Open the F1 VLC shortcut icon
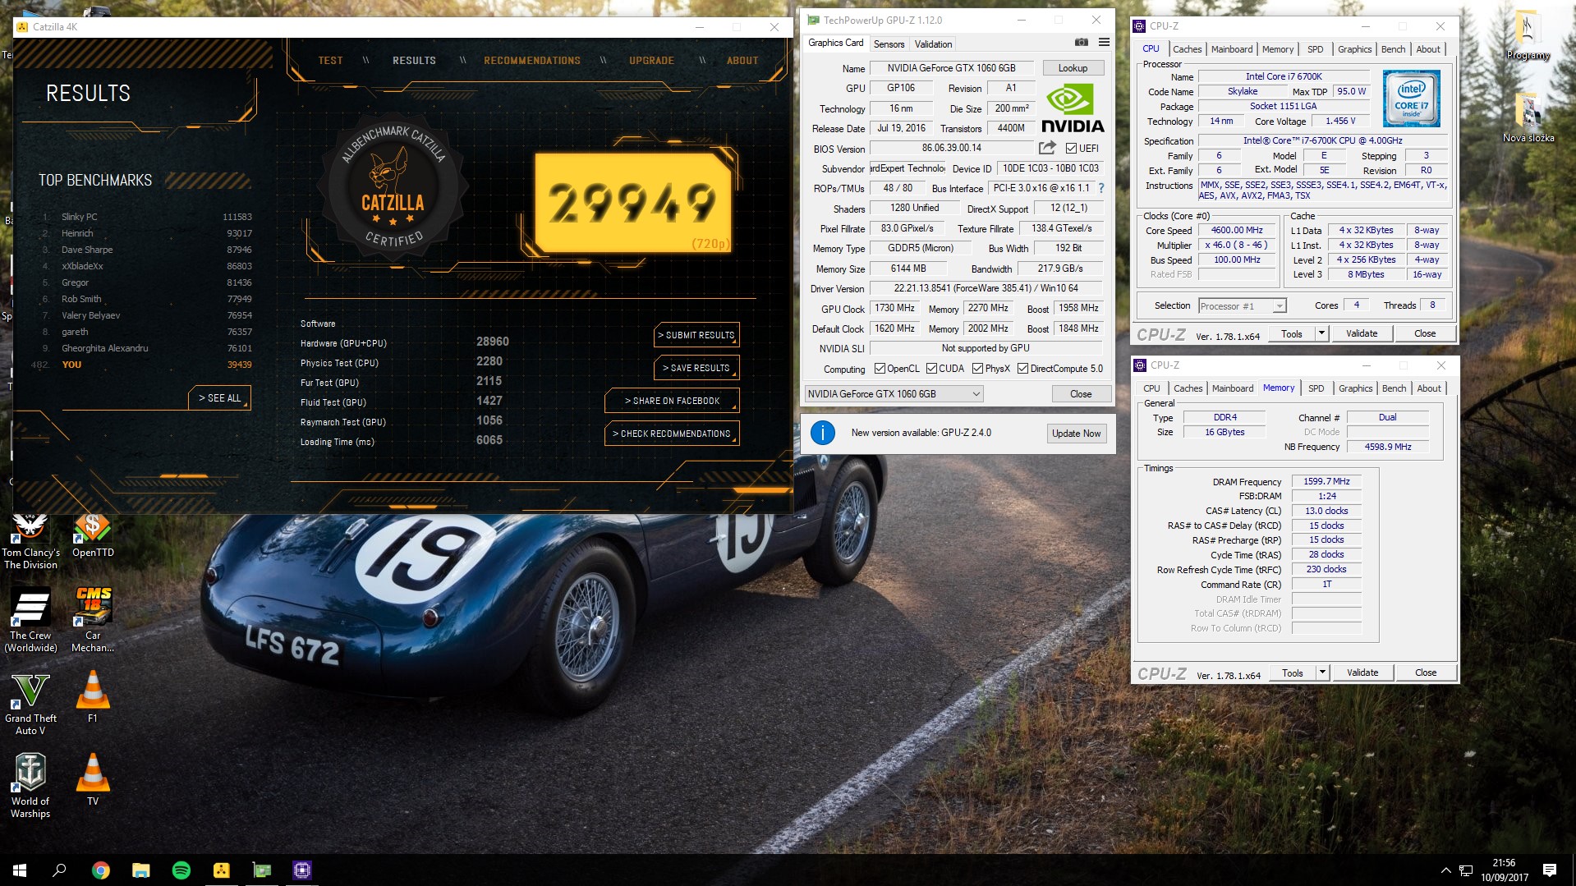Viewport: 1576px width, 886px height. [x=93, y=698]
